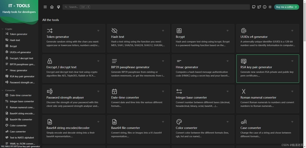
Task: Click the Bcrypt card lock icon
Action: point(179,31)
